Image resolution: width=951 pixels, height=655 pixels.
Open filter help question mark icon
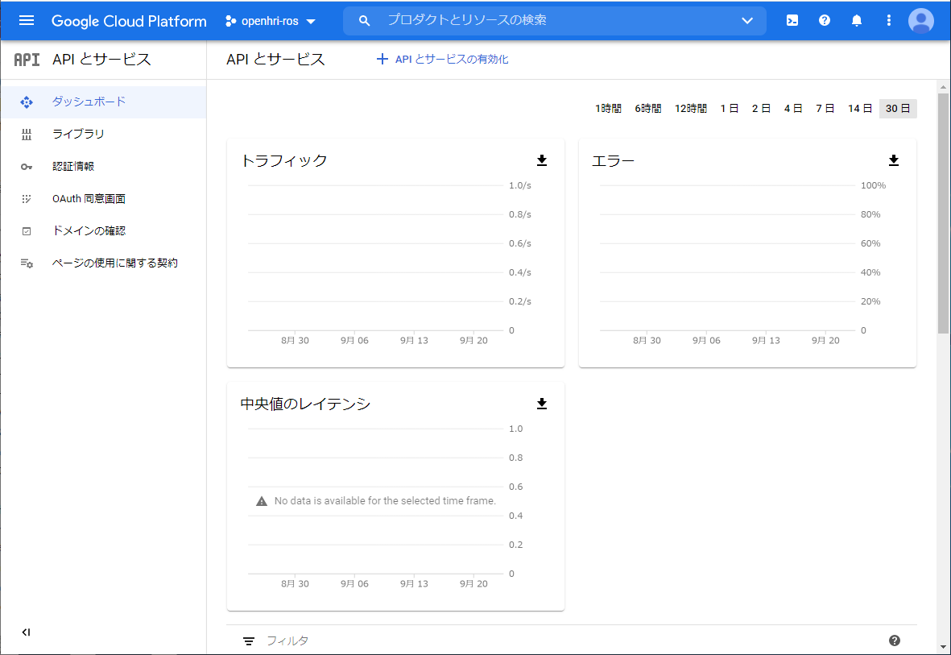[x=894, y=640]
